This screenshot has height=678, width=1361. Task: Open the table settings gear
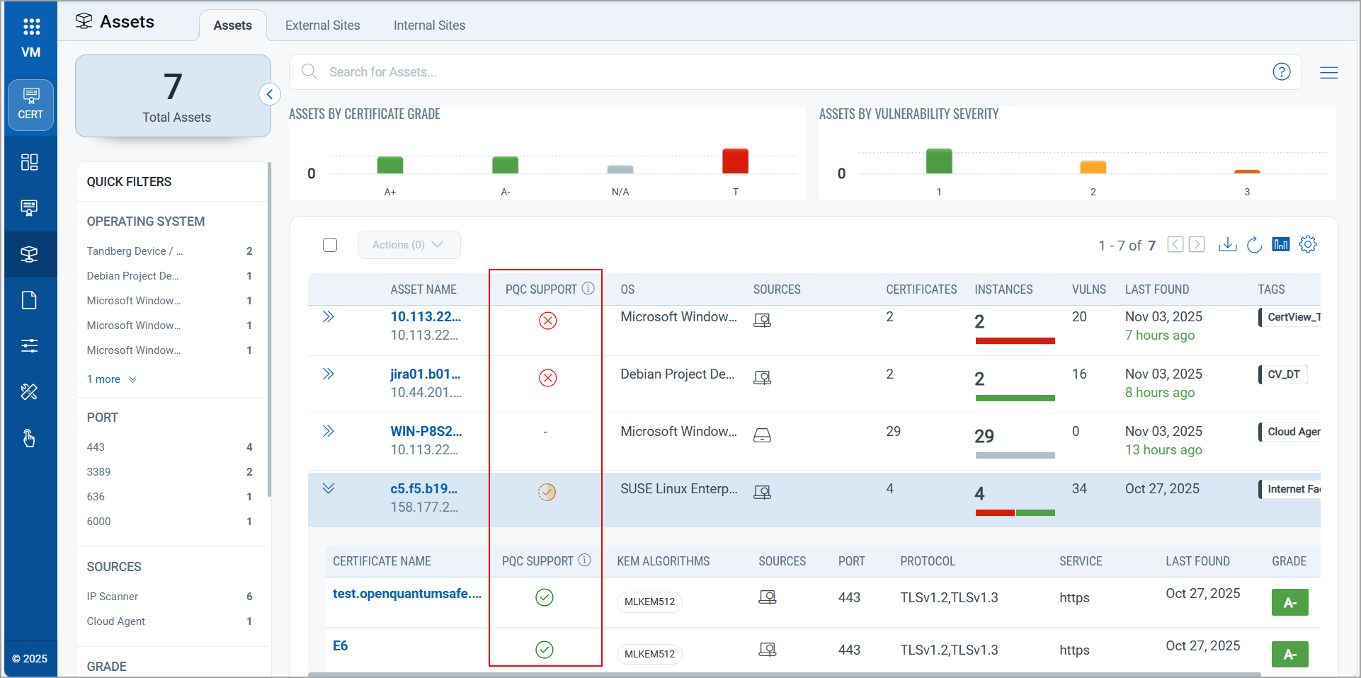click(x=1308, y=245)
